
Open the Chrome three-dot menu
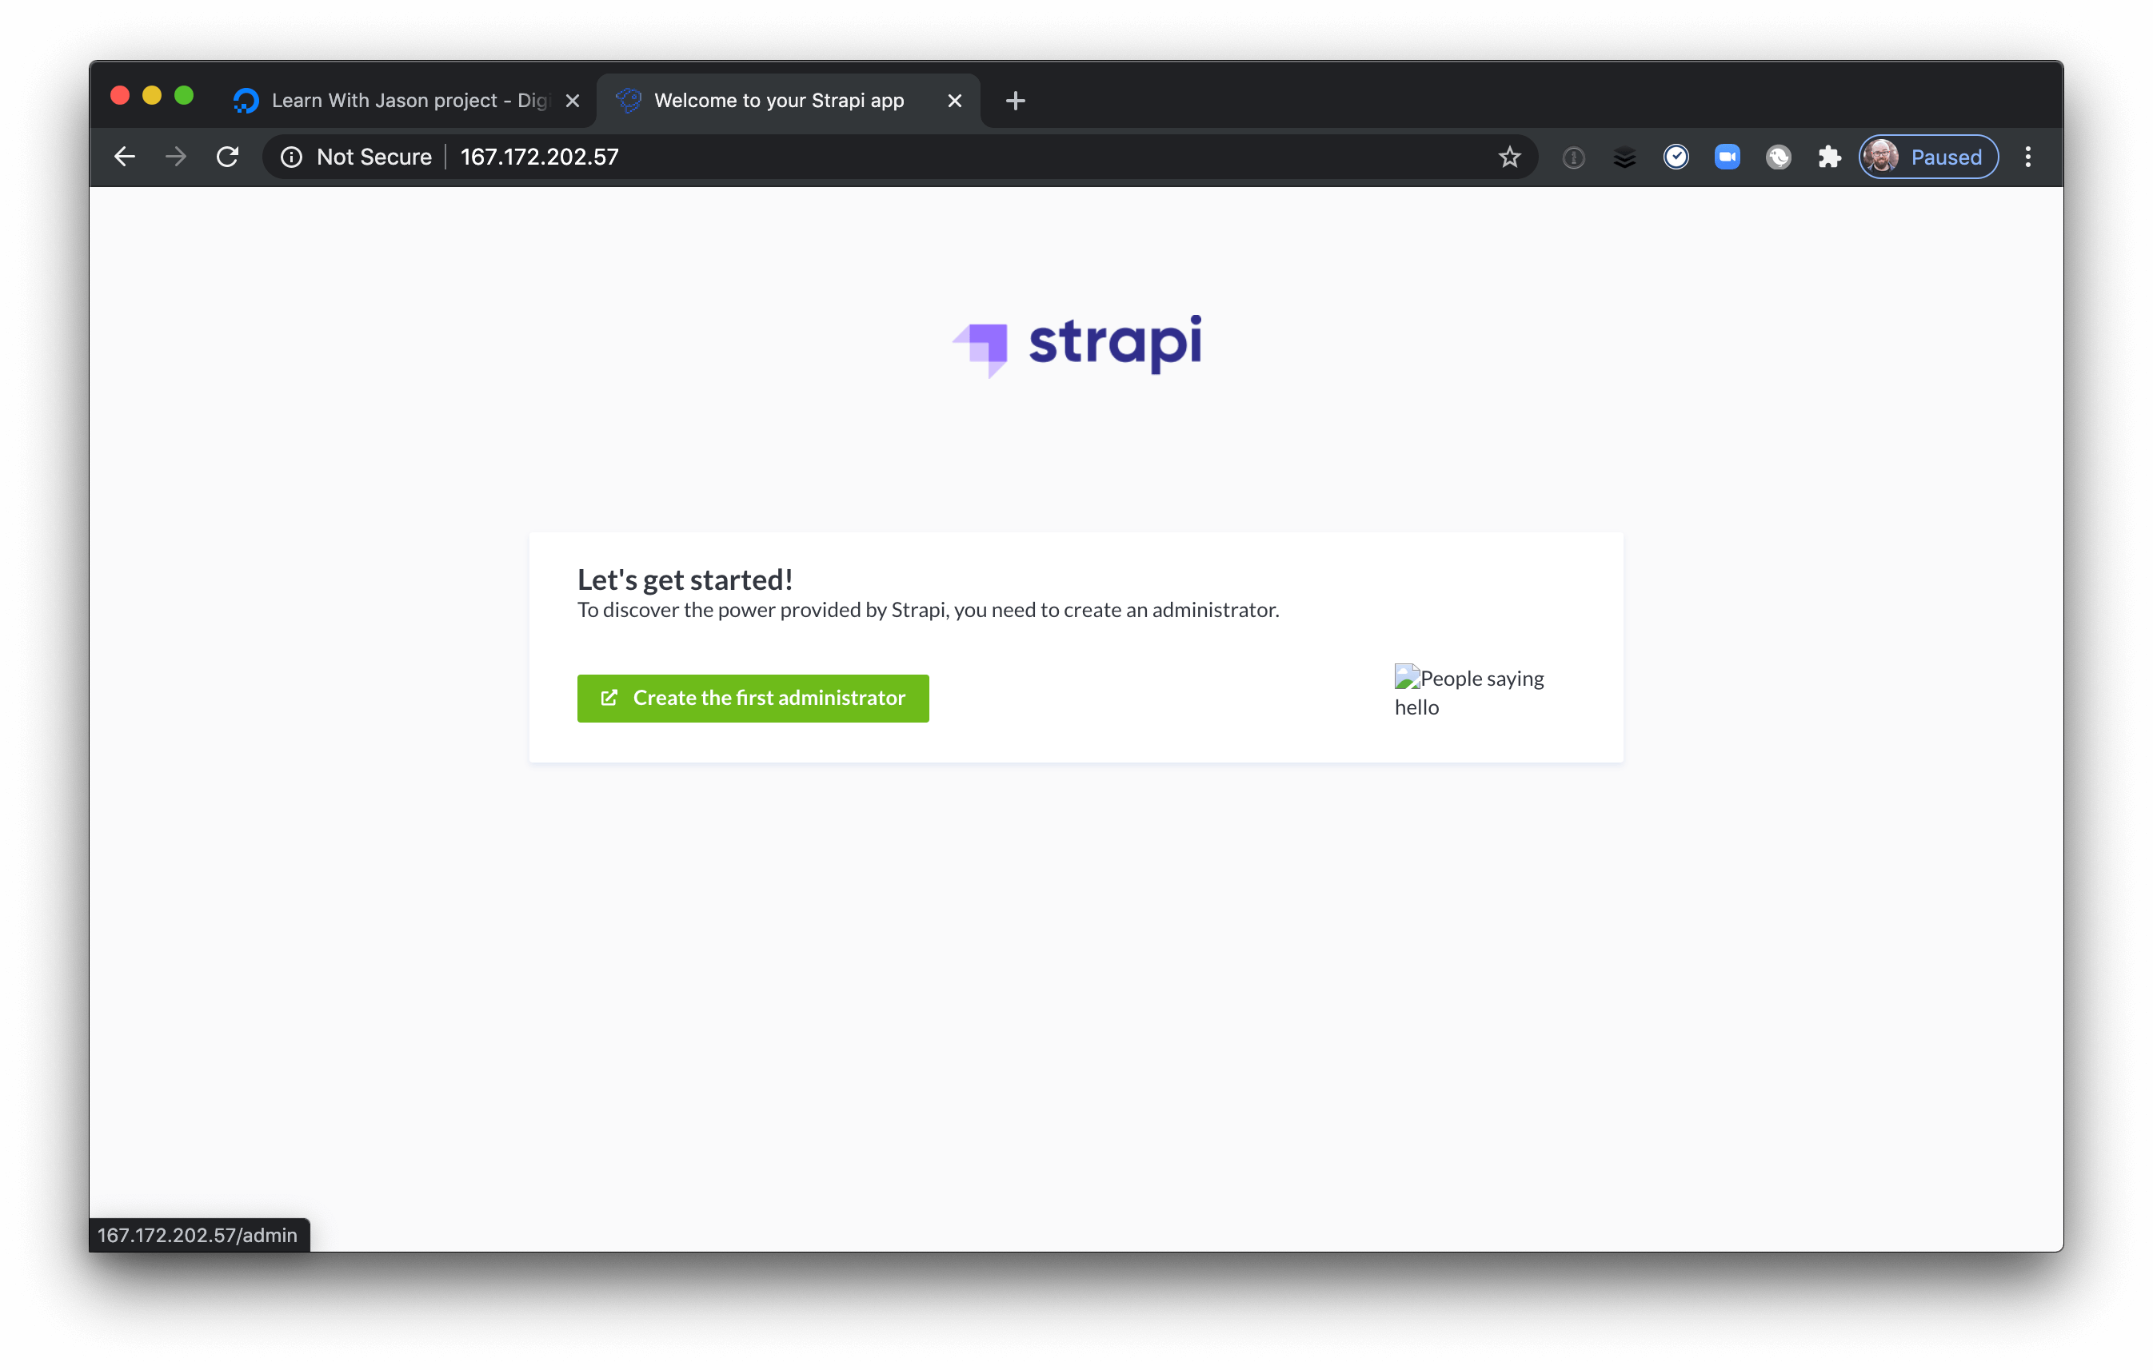(2027, 157)
